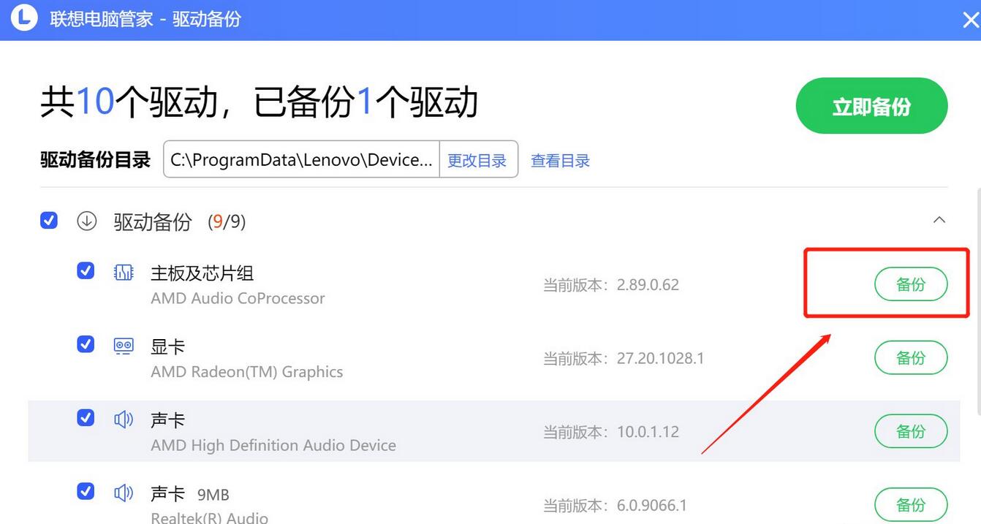Click the motherboard chipset icon for 主板及芯片组
Screen dimensions: 981x524
click(124, 272)
